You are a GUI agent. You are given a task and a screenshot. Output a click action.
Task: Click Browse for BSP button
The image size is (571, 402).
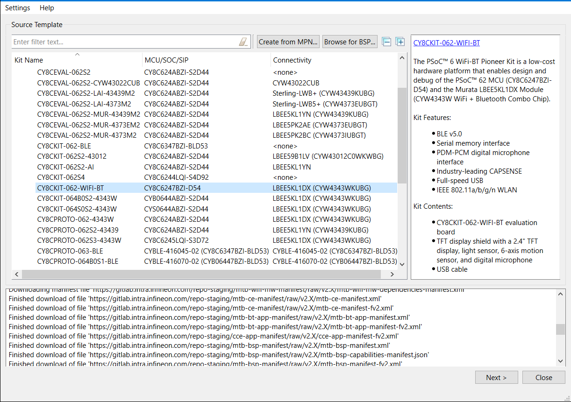[350, 42]
